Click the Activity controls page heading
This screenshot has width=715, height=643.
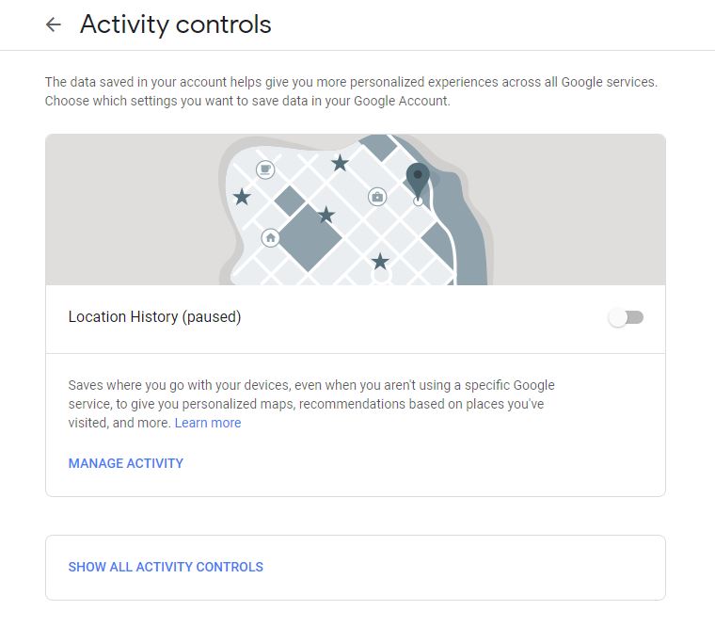point(176,25)
